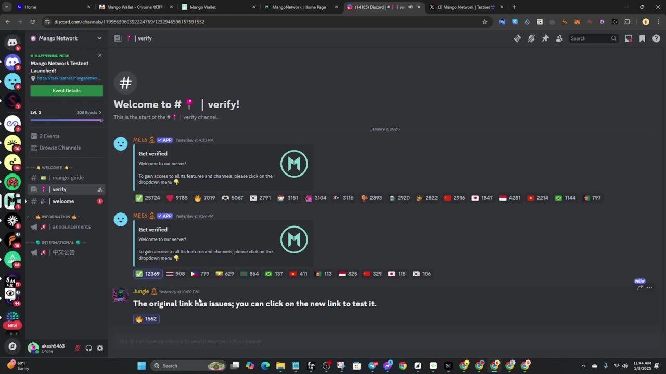
Task: Show hidden system tray icons chevron
Action: point(583,366)
